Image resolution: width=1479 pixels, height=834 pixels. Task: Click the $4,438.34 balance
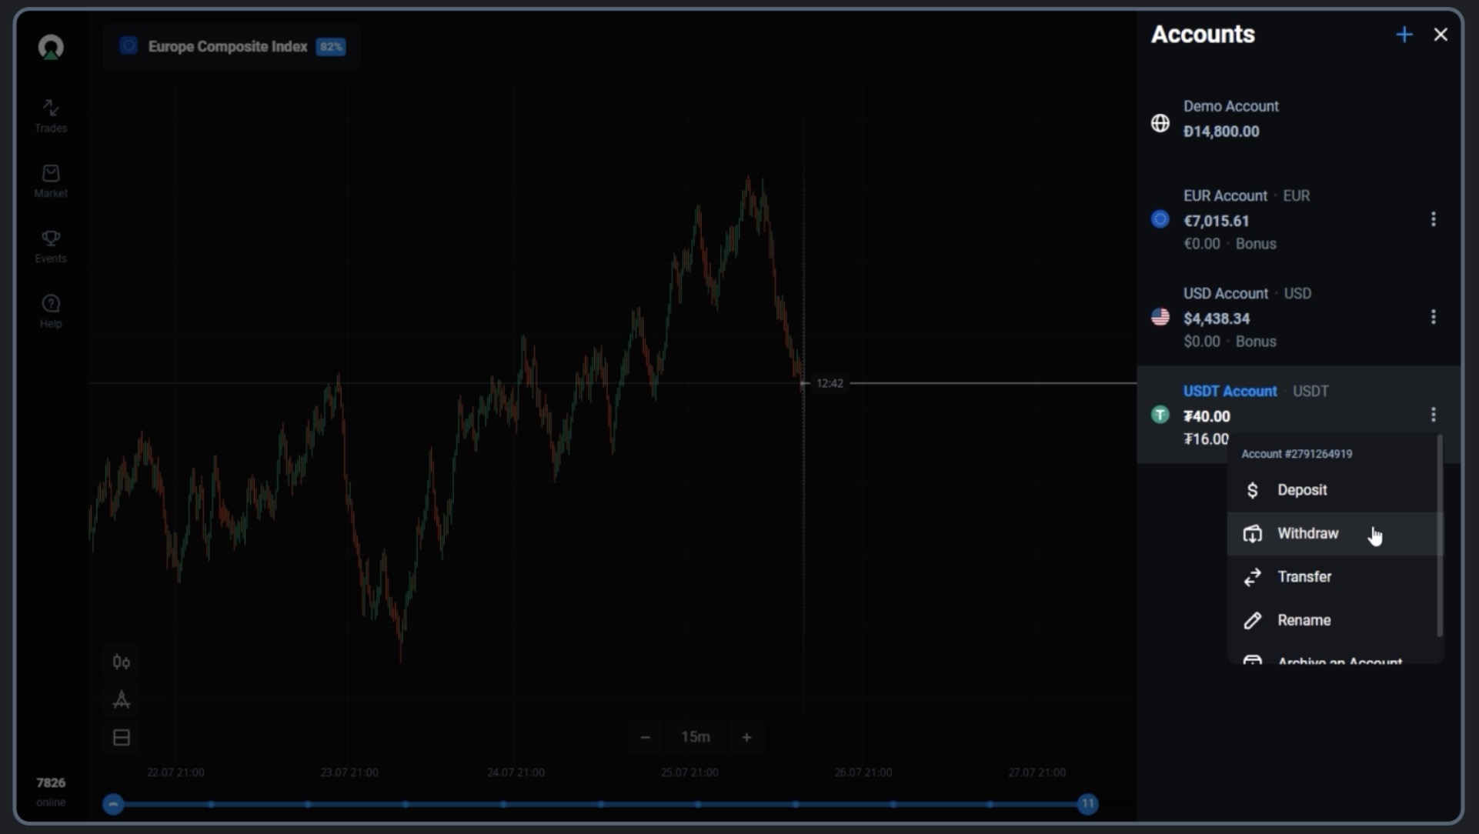point(1217,319)
